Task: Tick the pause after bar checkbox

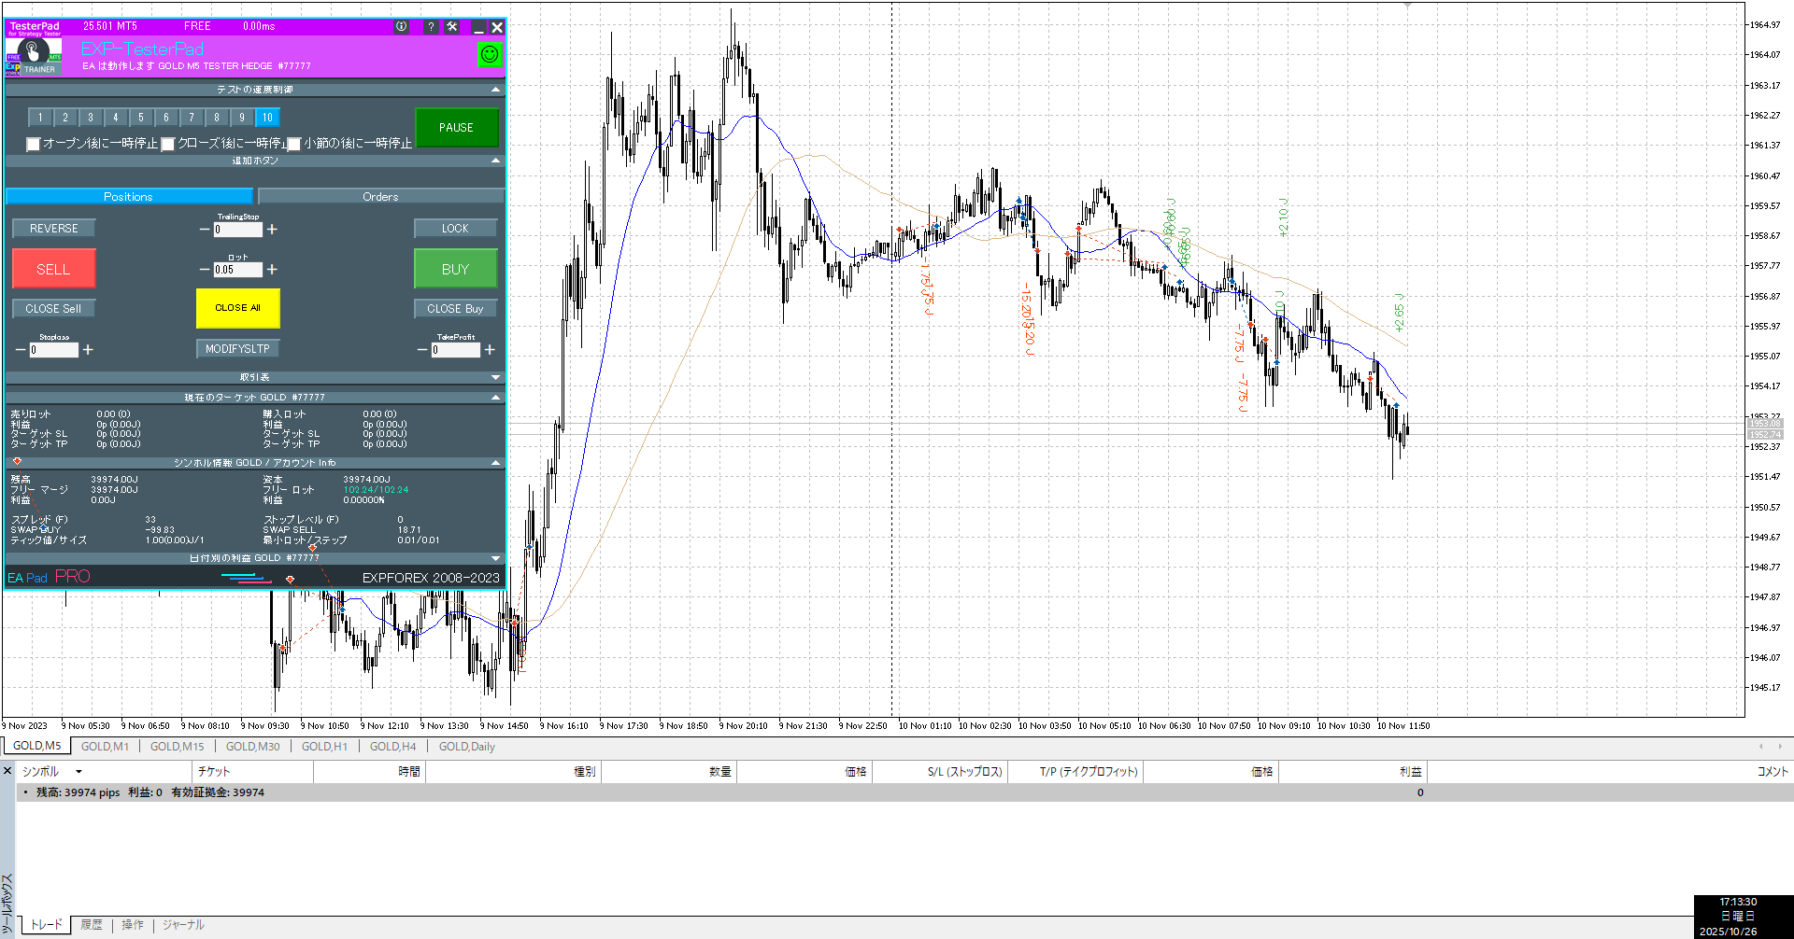Action: pos(294,144)
